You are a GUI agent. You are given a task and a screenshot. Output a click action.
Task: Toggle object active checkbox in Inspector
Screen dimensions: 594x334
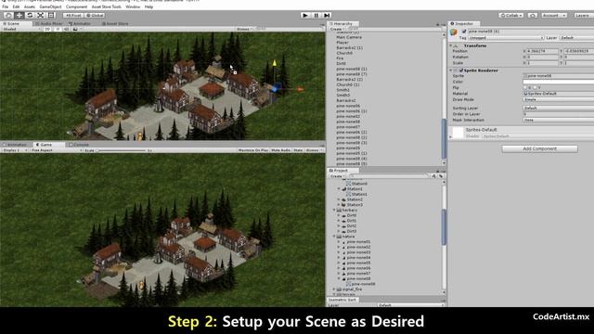pos(464,32)
